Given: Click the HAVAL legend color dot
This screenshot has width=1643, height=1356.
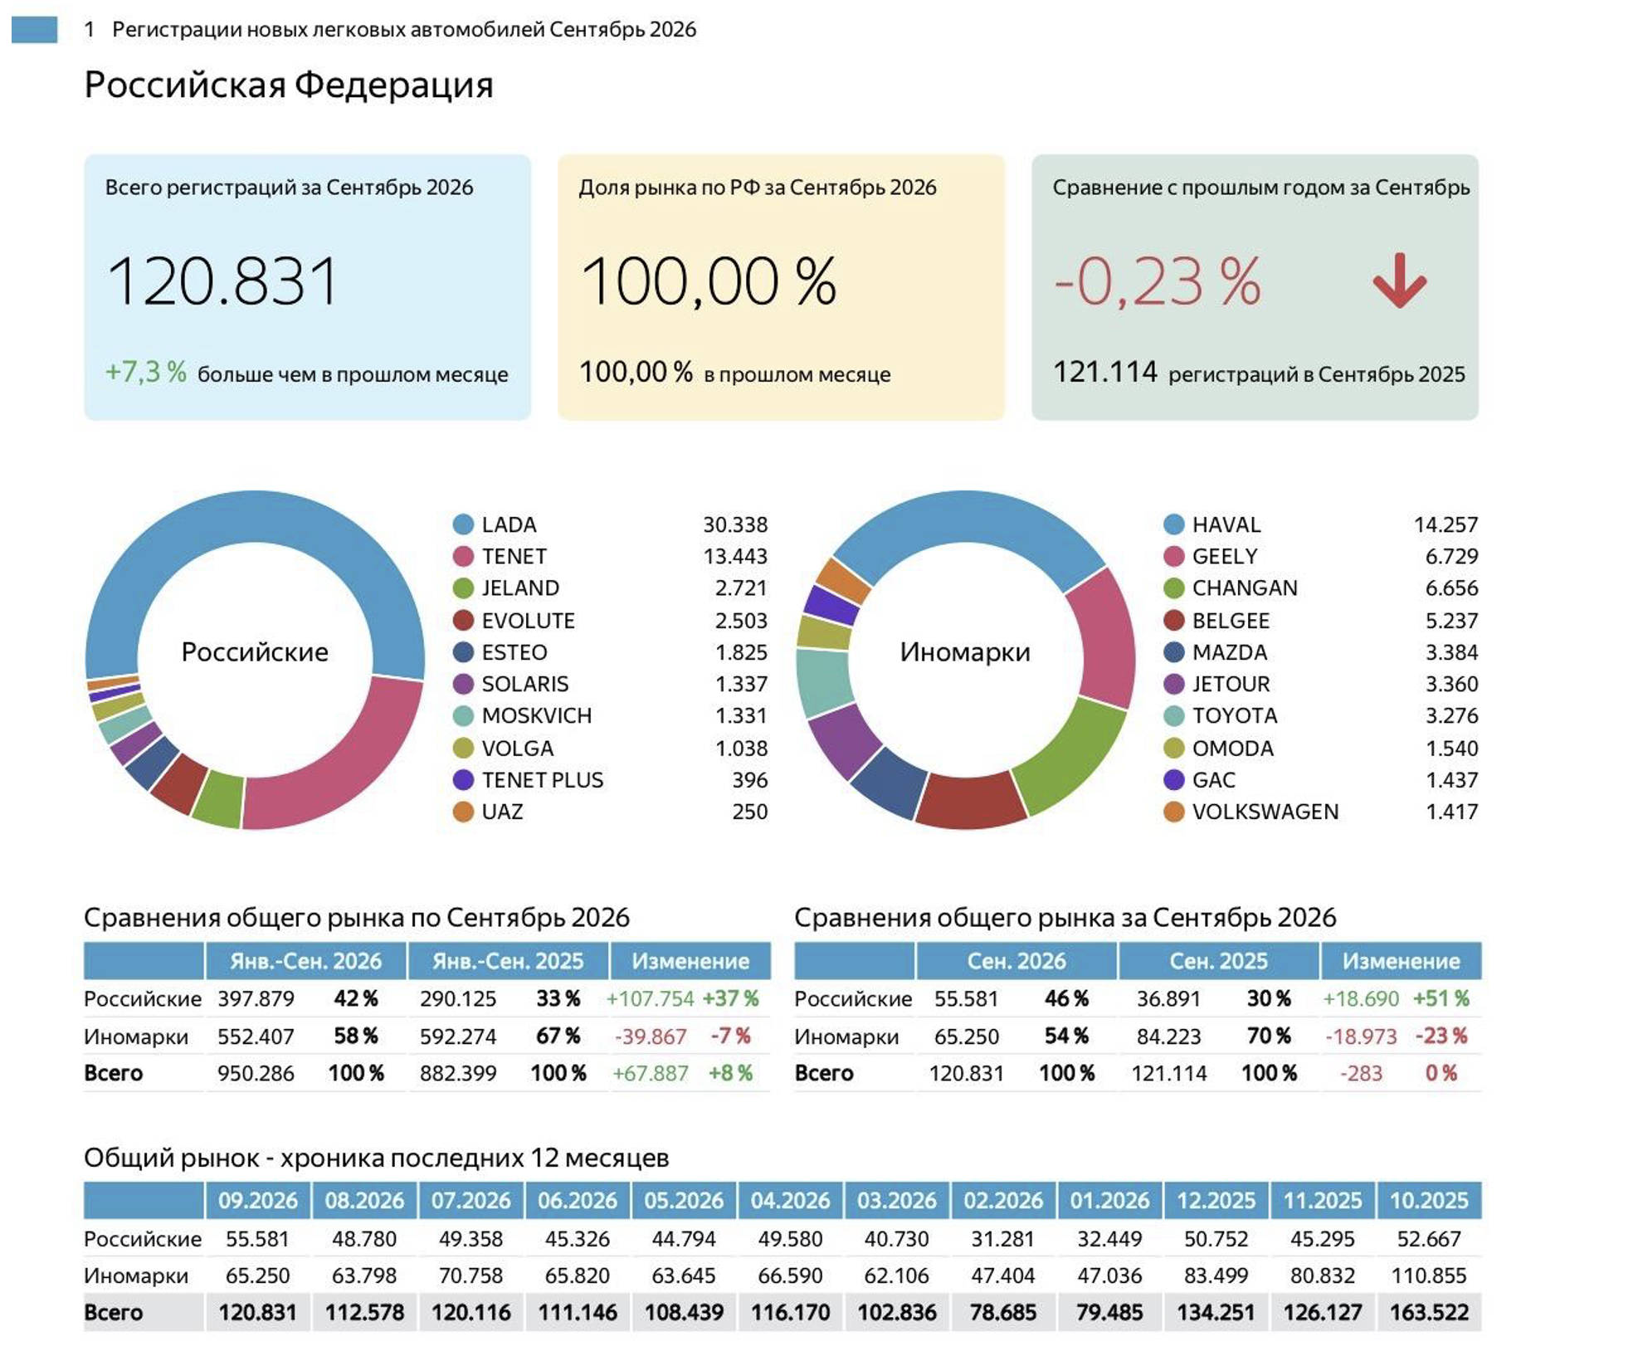Looking at the screenshot, I should point(1173,524).
